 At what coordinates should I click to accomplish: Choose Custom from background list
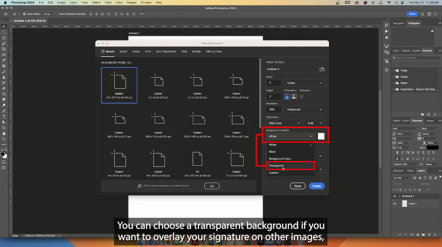(x=291, y=173)
